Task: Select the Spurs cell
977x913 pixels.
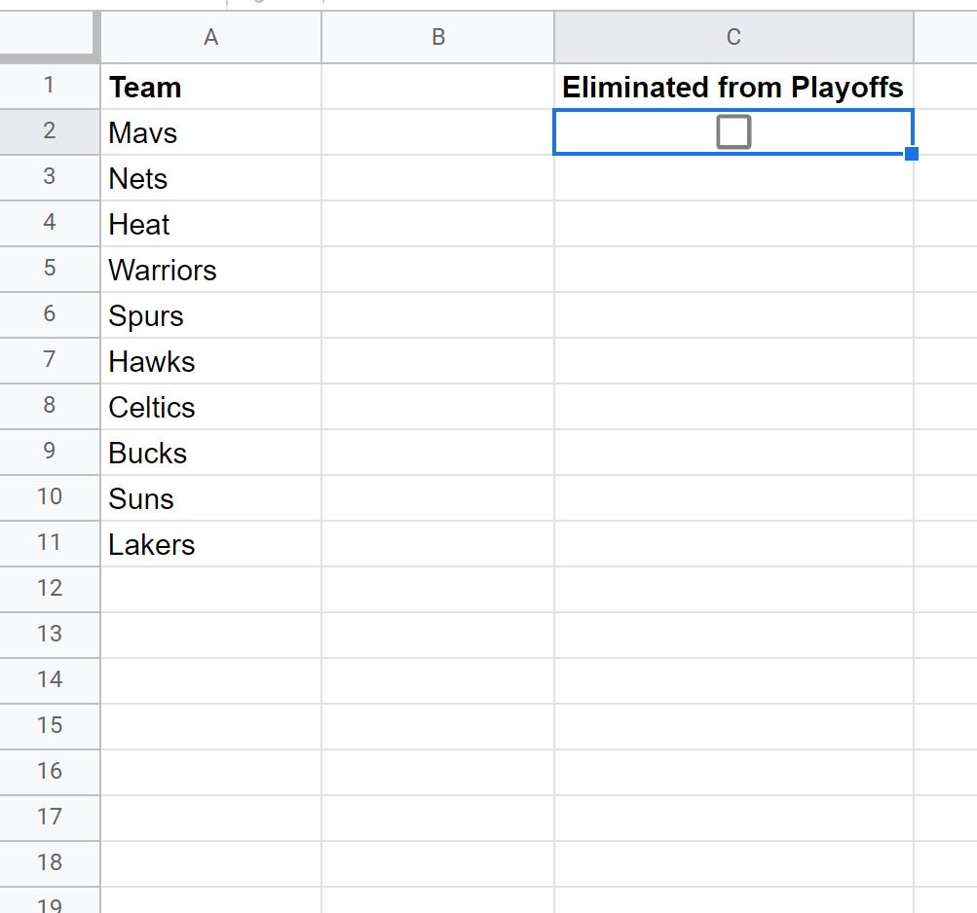Action: 210,315
